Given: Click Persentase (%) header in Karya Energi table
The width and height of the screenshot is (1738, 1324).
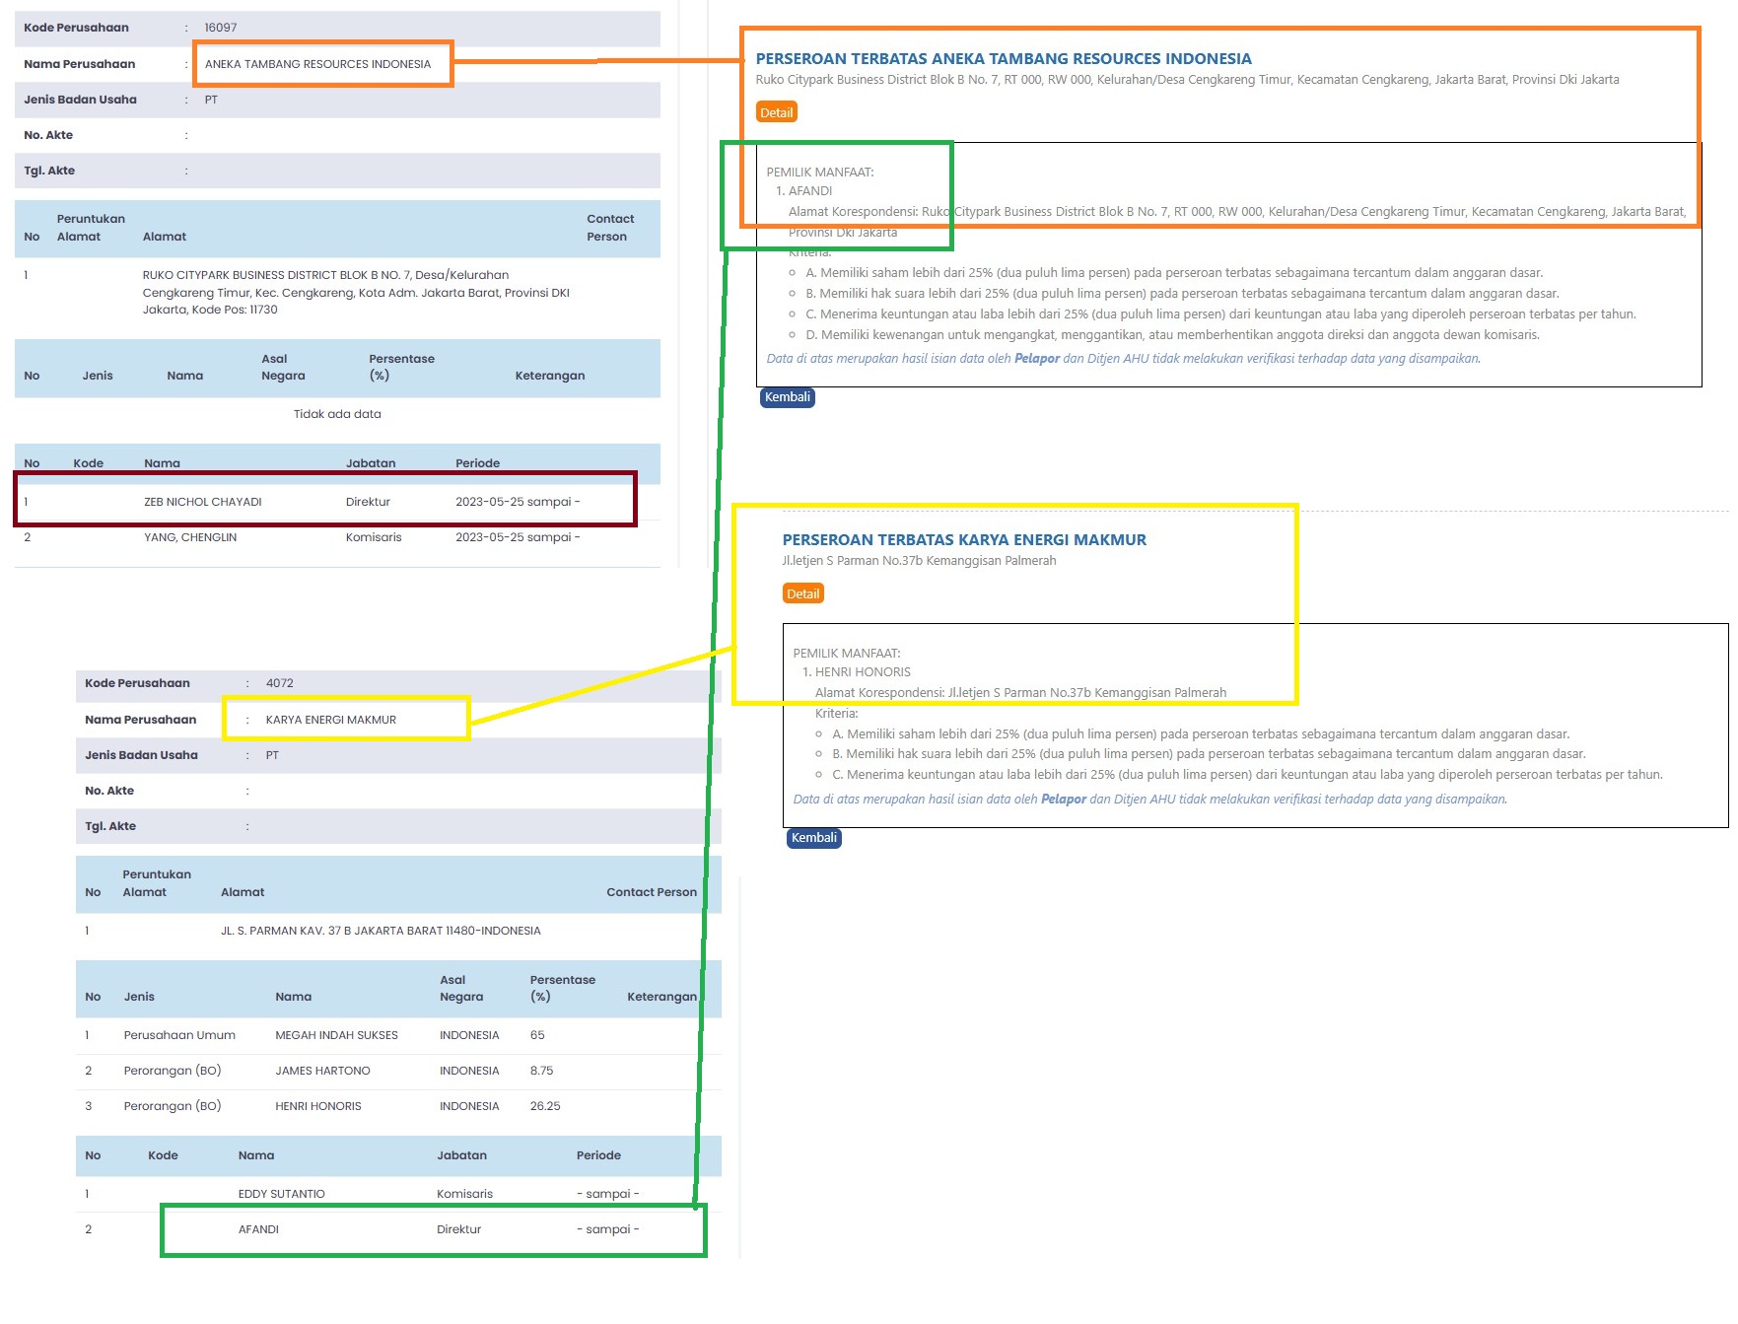Looking at the screenshot, I should (563, 988).
